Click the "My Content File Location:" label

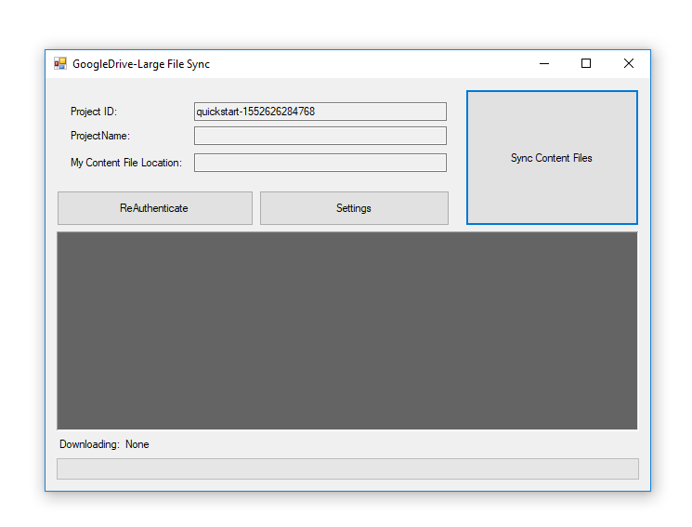coord(126,163)
